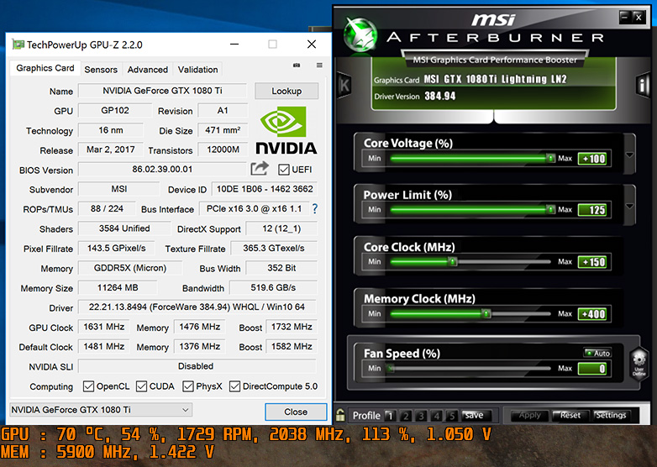The image size is (657, 467).
Task: Click the Memory Size 11264 MB value
Action: (118, 288)
